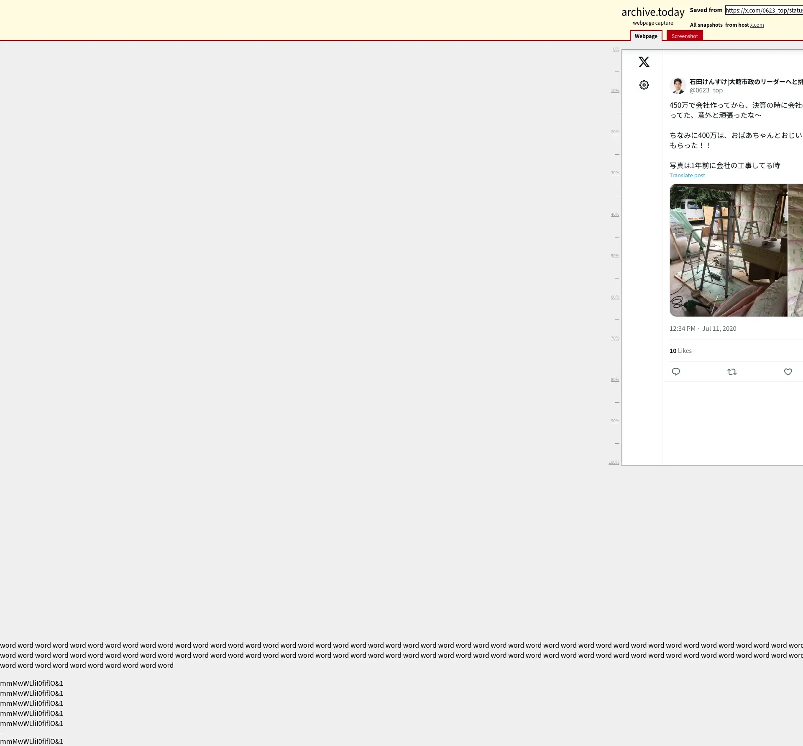803x746 pixels.
Task: Click the repost arrows icon
Action: (731, 372)
